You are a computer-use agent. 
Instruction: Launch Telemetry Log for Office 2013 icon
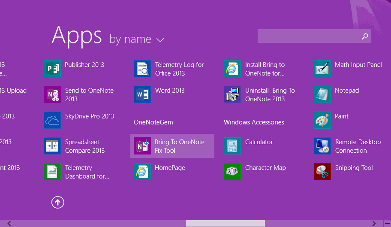(142, 69)
